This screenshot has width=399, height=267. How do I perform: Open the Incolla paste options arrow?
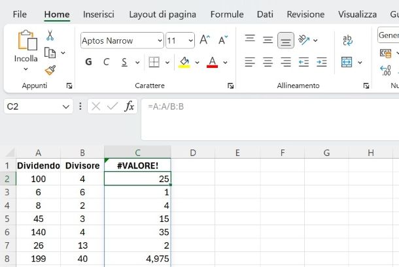point(26,69)
